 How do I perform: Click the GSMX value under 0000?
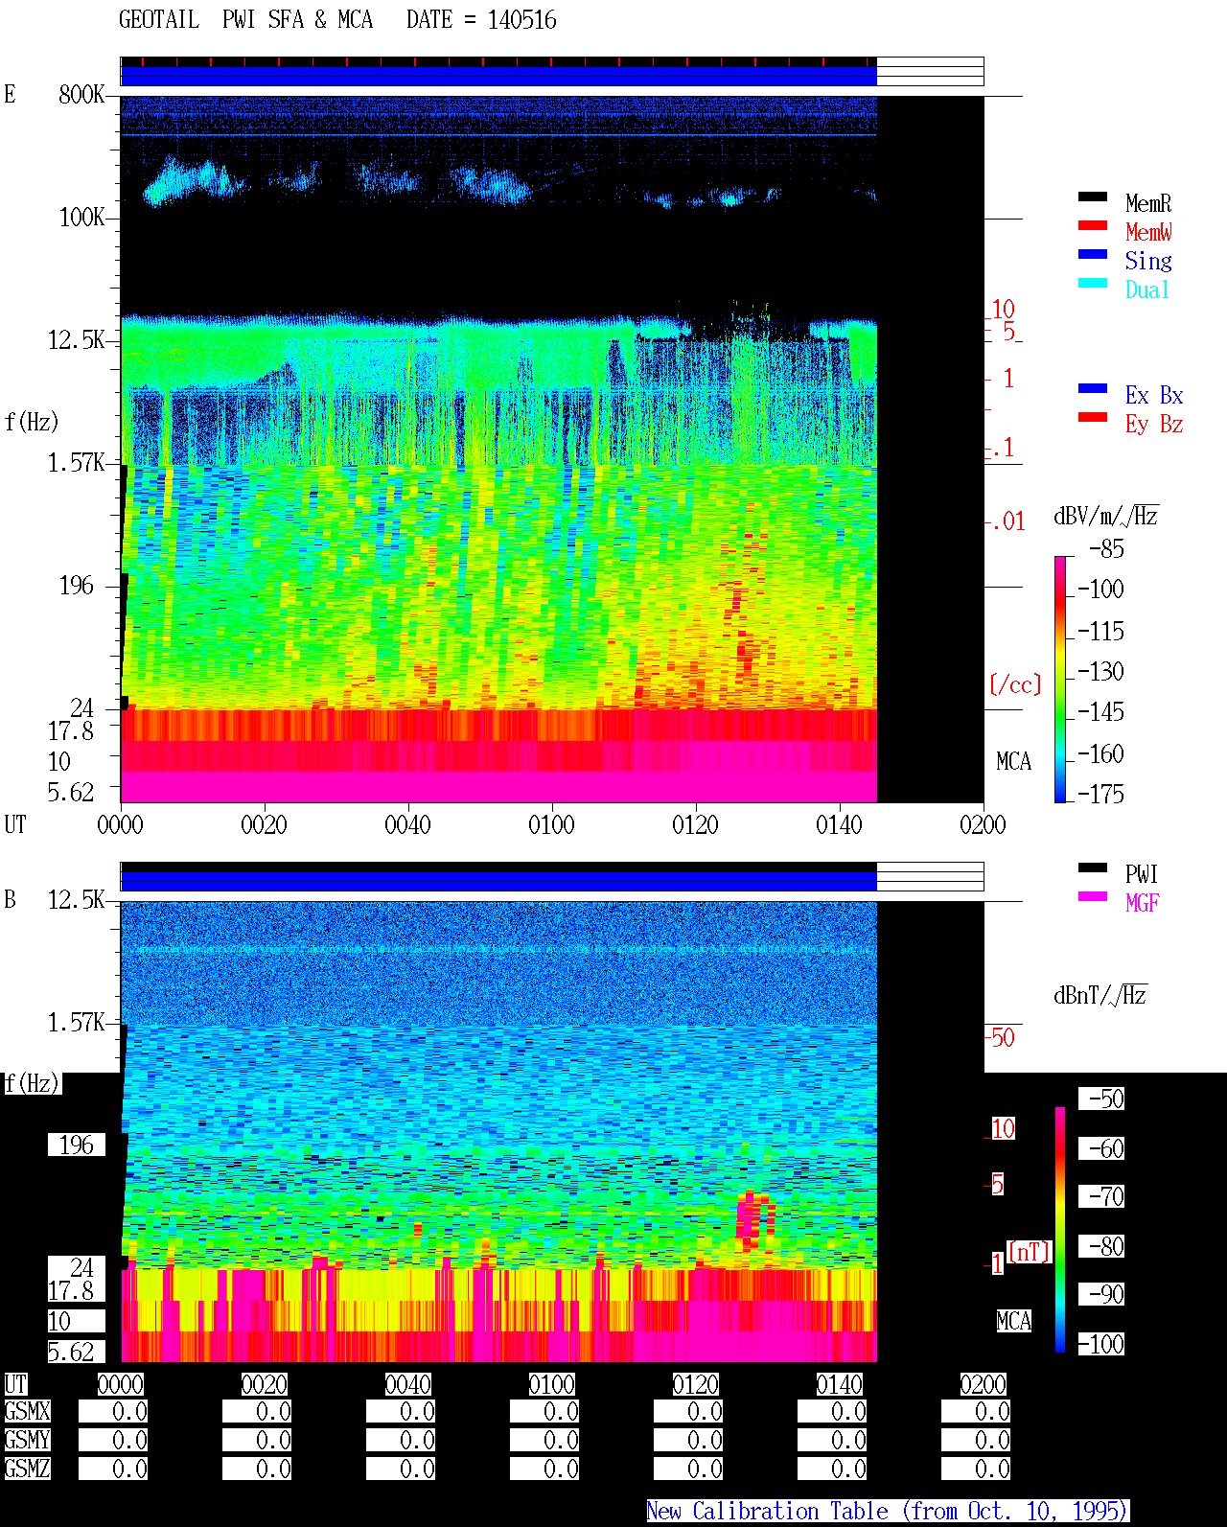click(x=113, y=1411)
